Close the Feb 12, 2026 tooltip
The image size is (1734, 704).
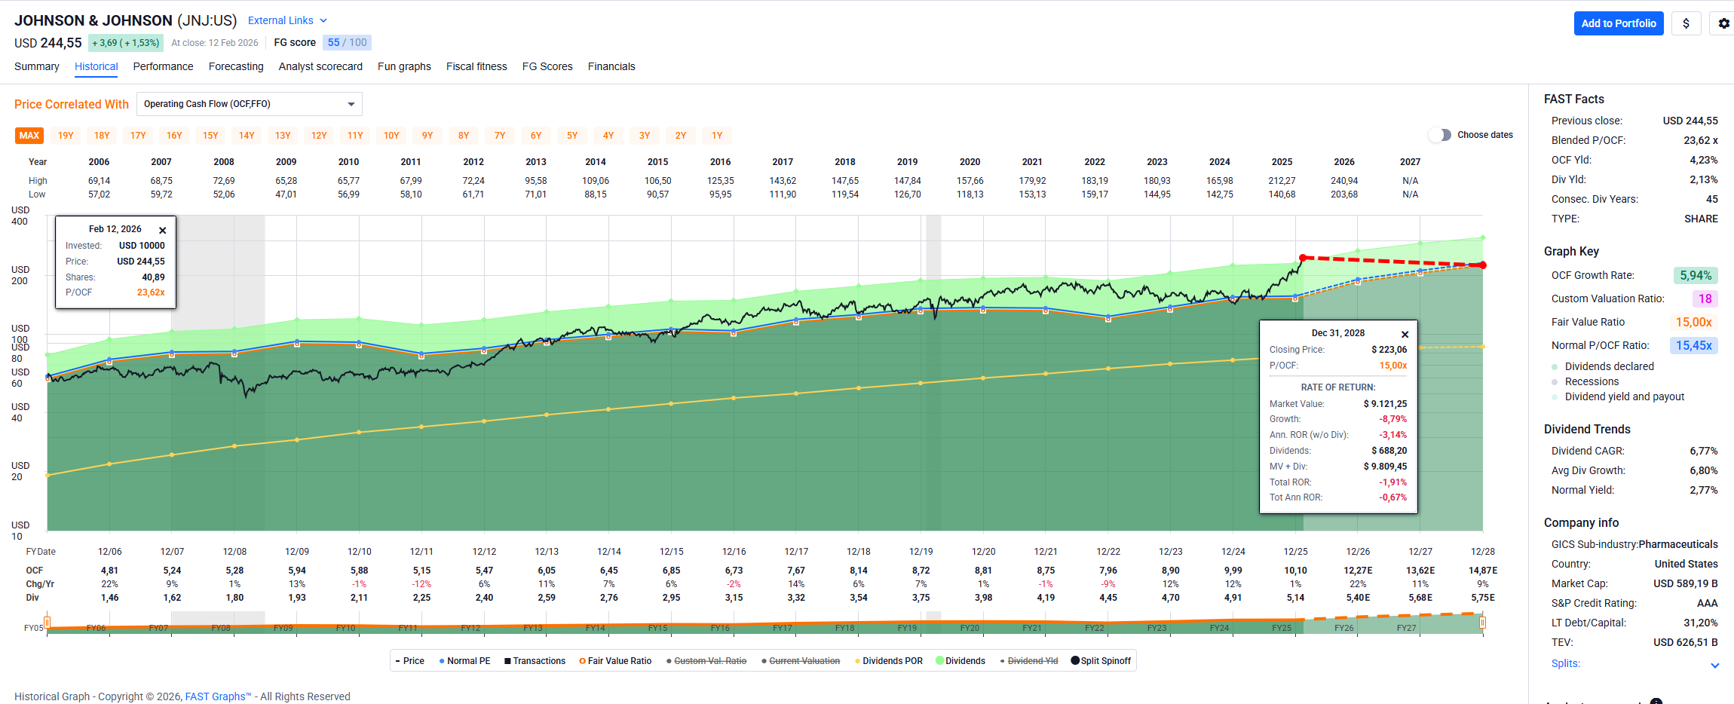click(162, 230)
